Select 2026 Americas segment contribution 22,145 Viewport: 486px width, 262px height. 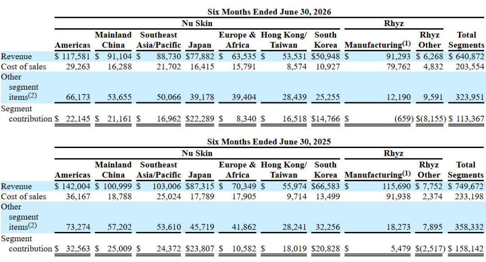[x=78, y=118]
